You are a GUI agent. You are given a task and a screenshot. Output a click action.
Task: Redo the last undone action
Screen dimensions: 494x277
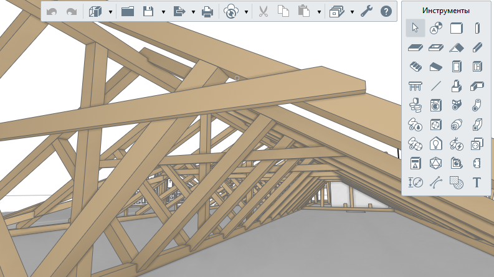click(x=72, y=12)
